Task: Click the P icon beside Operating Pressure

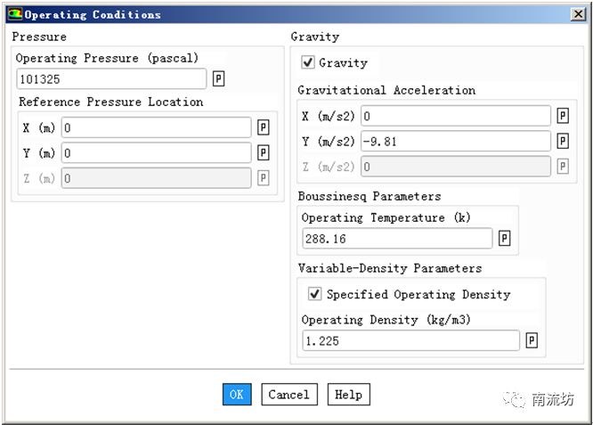Action: click(219, 79)
